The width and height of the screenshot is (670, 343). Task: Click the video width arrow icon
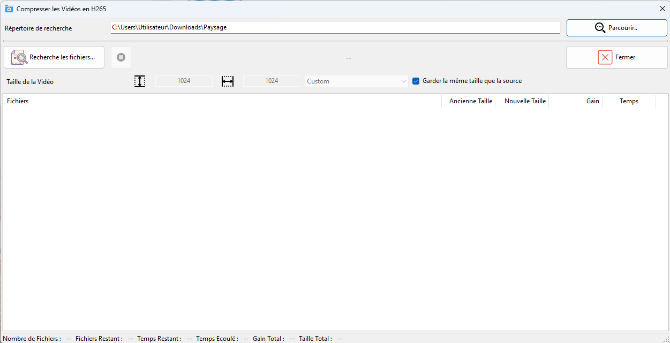[x=228, y=81]
